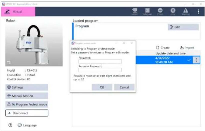Select the program dated 4/14/2022

pyautogui.click(x=168, y=60)
